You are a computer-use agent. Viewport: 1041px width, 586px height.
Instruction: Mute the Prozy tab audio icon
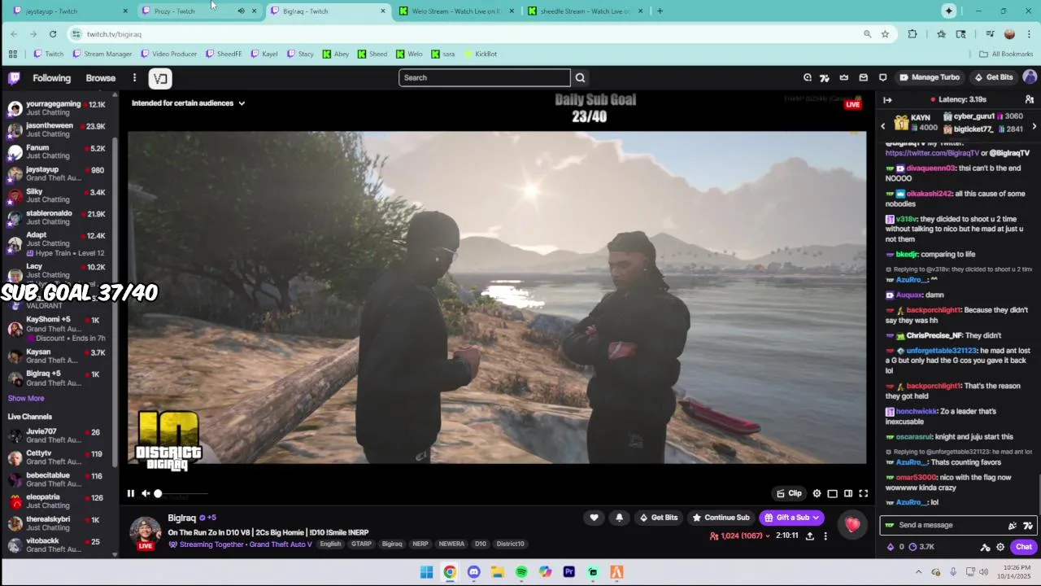pyautogui.click(x=241, y=11)
